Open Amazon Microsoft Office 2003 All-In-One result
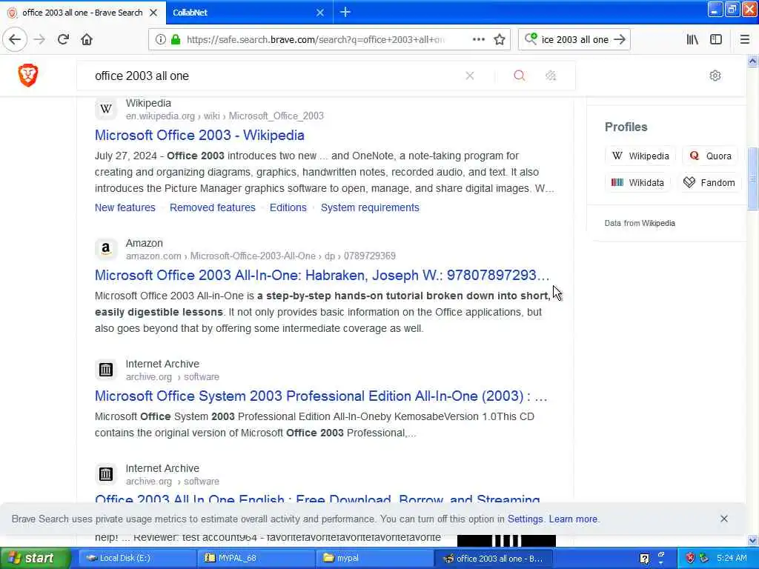 tap(322, 276)
